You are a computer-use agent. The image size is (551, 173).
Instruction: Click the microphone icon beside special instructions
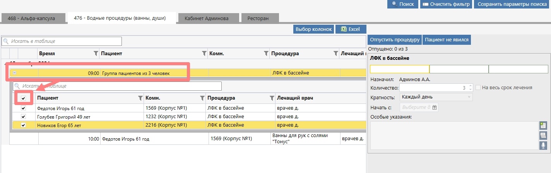[543, 145]
